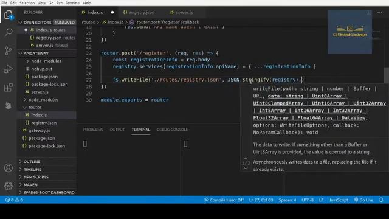Click Spaces: 4 indentation setting
Screen dimensions: 389x219
(287, 200)
